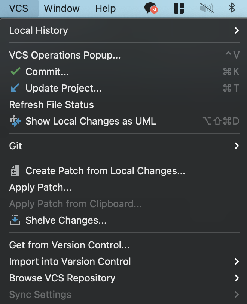This screenshot has width=247, height=304.
Task: Click the Show Local Changes as UML icon
Action: tap(15, 121)
